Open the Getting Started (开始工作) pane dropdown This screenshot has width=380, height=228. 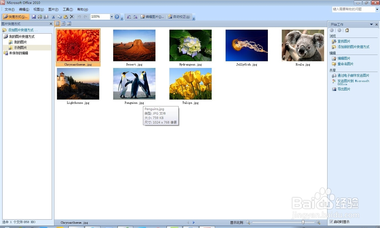click(371, 24)
